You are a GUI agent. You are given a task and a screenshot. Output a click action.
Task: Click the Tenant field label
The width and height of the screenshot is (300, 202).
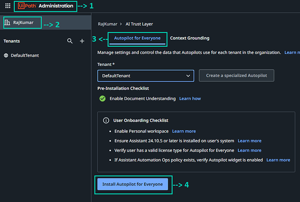[106, 64]
